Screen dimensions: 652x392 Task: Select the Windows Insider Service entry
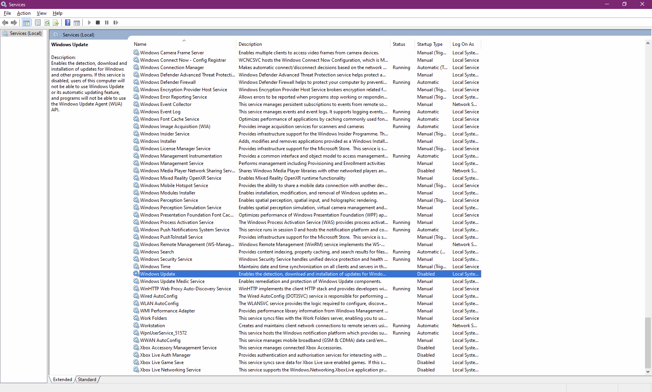click(x=307, y=134)
